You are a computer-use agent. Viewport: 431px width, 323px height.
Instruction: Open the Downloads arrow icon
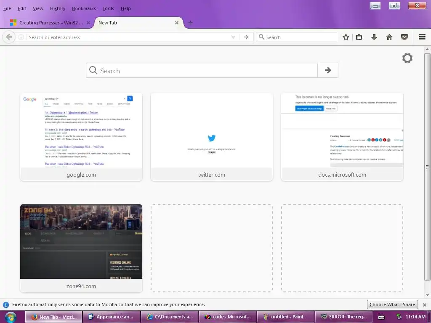(374, 37)
